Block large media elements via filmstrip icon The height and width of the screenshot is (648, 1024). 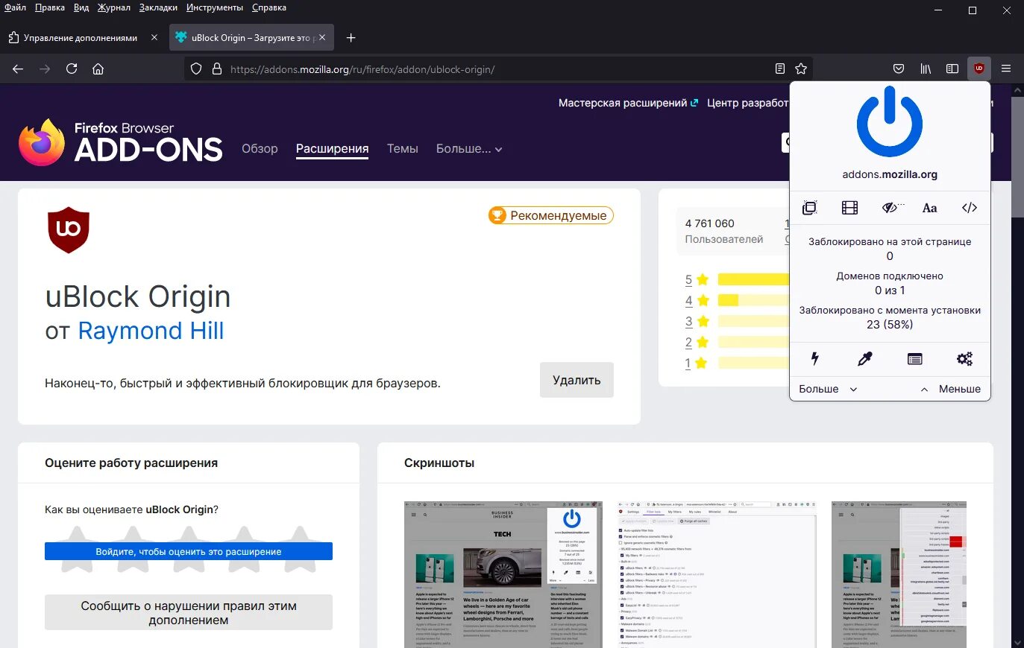point(849,208)
